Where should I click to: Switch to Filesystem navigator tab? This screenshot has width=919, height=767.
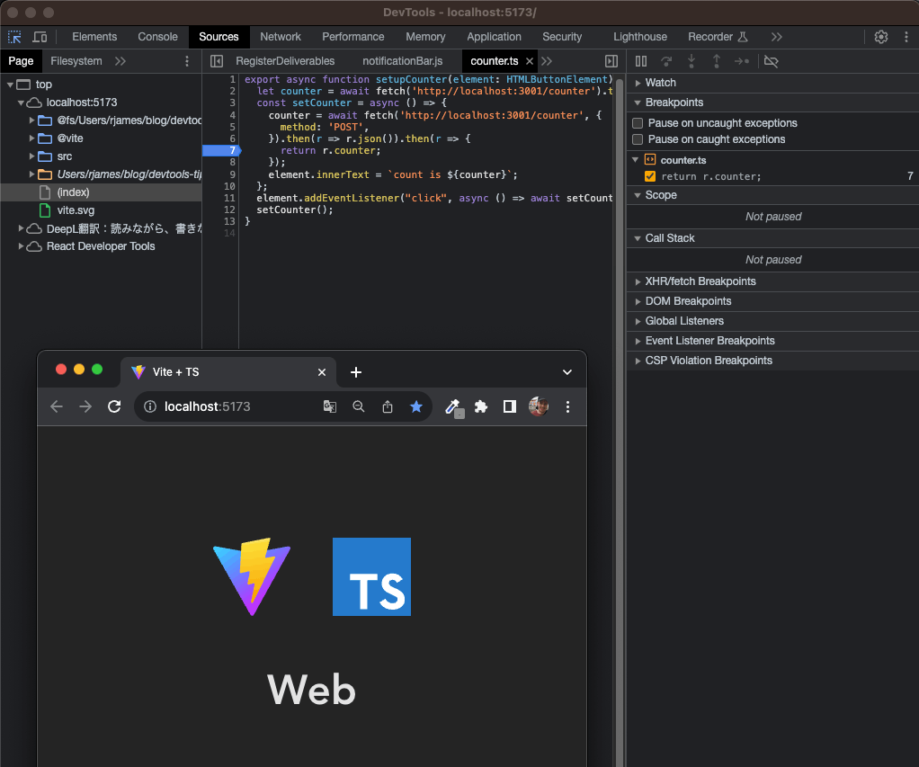pos(76,61)
